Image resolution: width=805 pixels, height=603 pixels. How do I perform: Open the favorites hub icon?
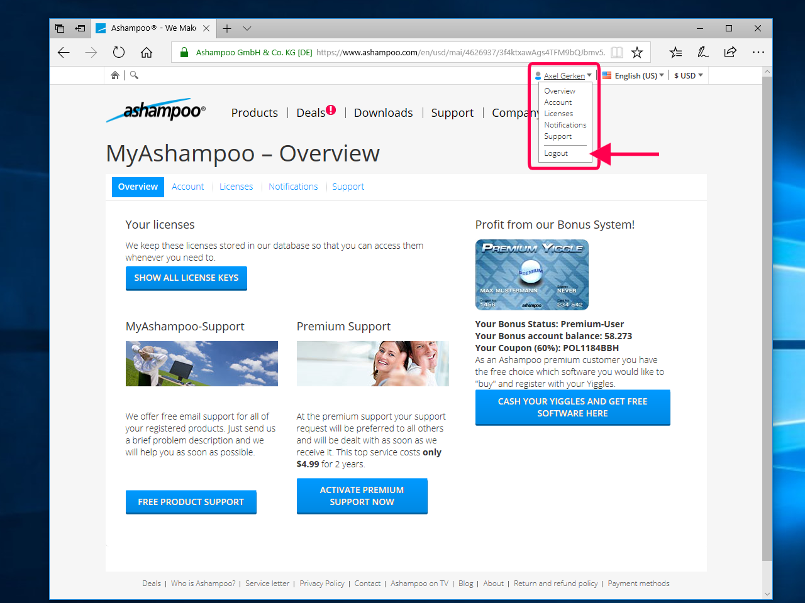click(675, 53)
